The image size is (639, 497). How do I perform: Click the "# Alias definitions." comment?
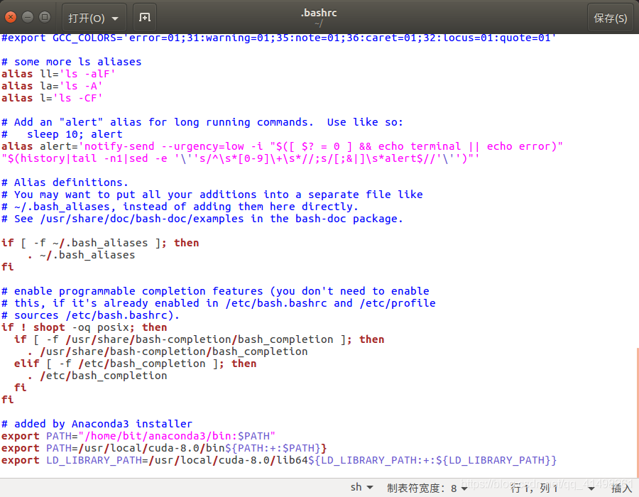pyautogui.click(x=65, y=182)
